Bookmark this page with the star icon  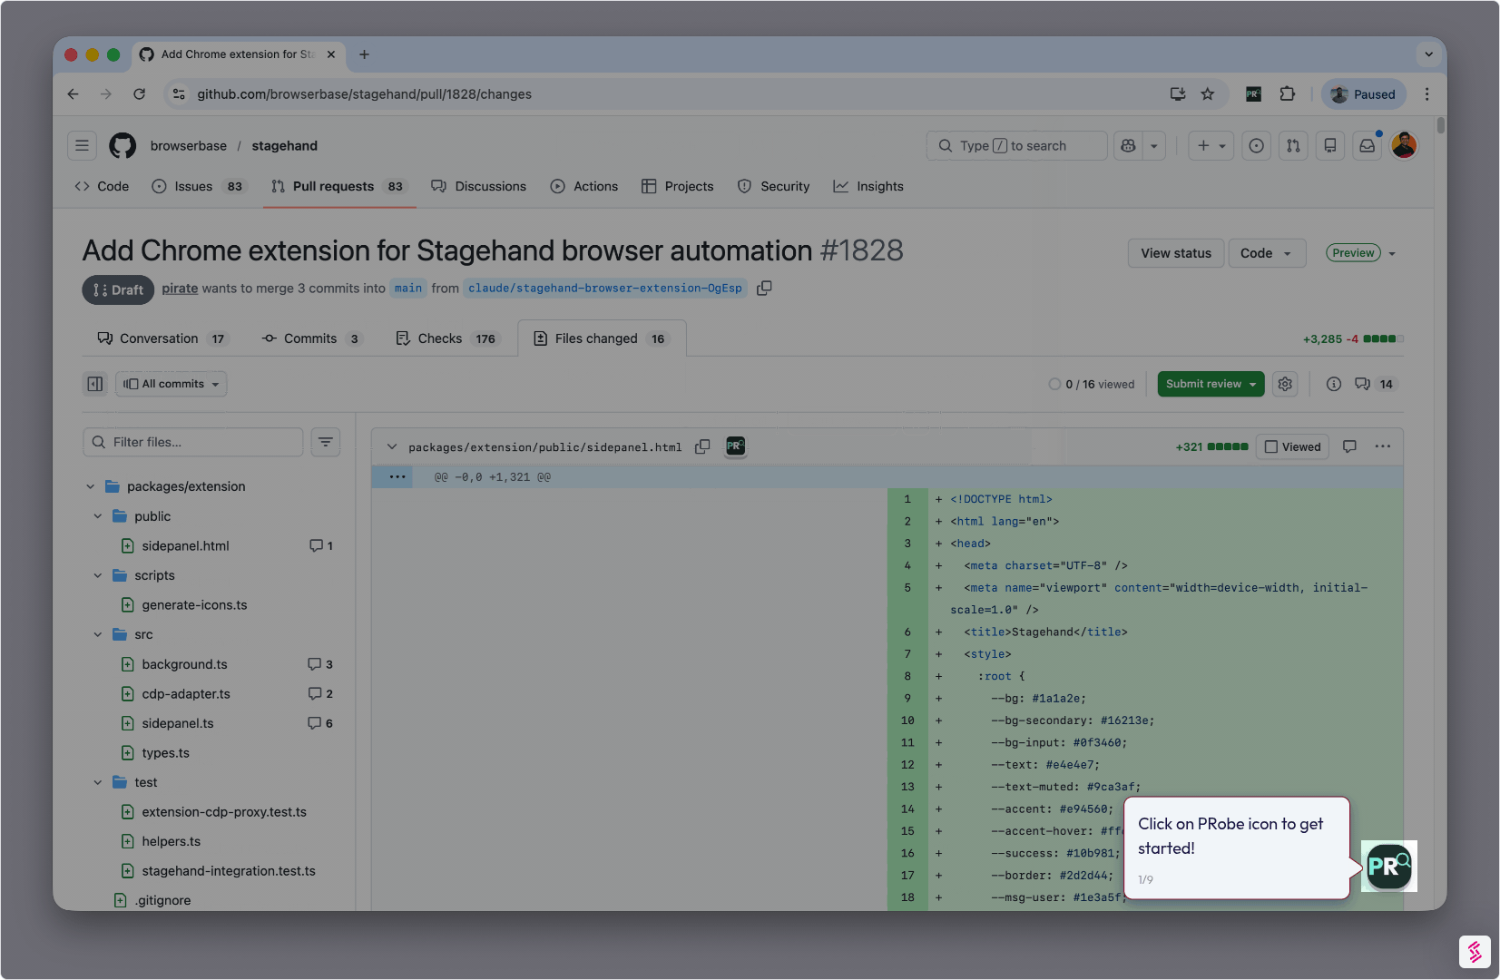(x=1208, y=93)
